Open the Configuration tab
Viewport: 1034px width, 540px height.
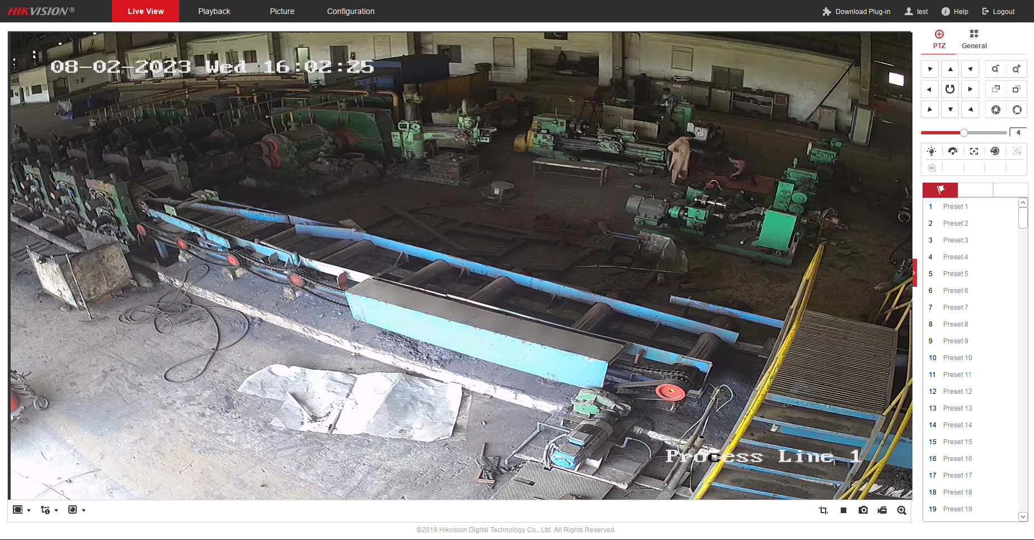pos(351,11)
